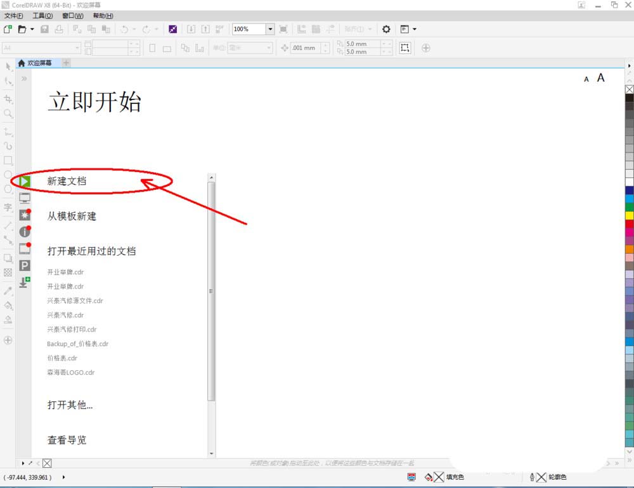Click the palette scroll down chevron
Viewport: 634px width, 488px height.
click(630, 452)
